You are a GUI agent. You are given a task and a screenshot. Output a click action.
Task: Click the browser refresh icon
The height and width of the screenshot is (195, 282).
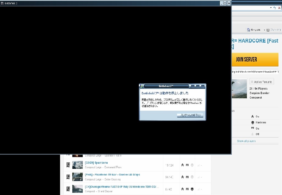(275, 8)
